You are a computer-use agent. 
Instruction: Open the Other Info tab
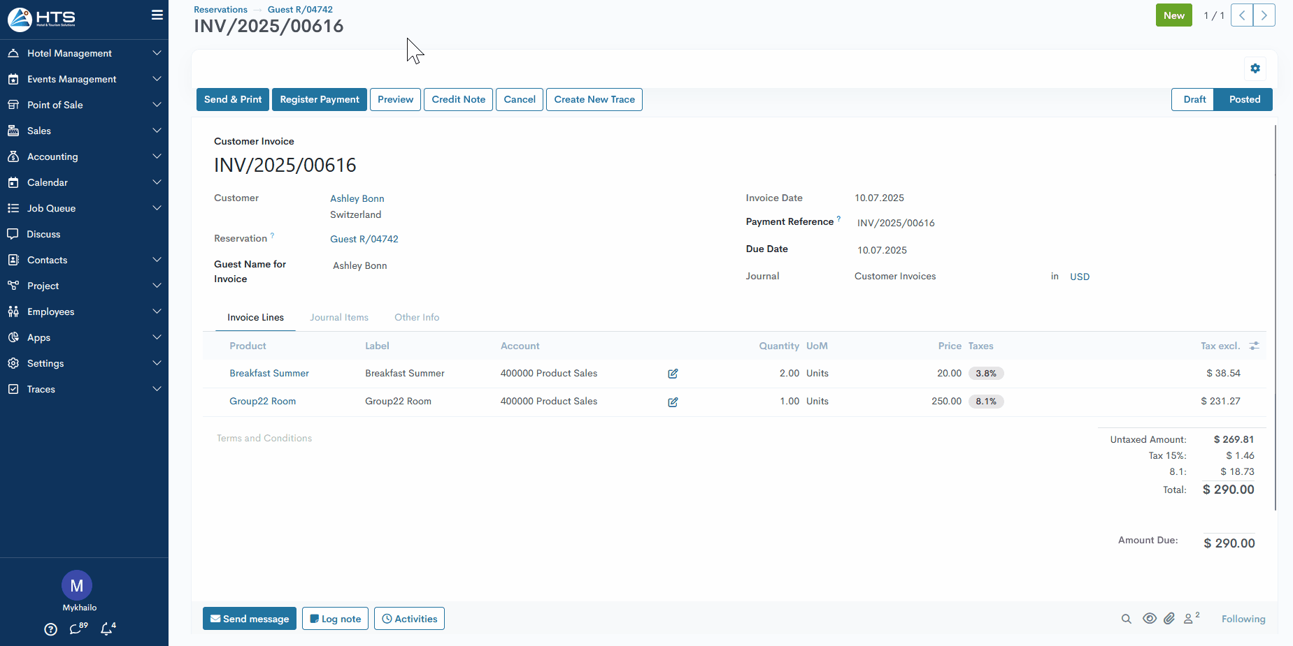tap(417, 317)
